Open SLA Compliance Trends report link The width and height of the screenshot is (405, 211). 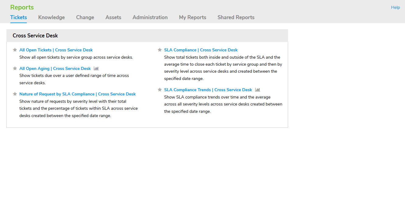208,90
